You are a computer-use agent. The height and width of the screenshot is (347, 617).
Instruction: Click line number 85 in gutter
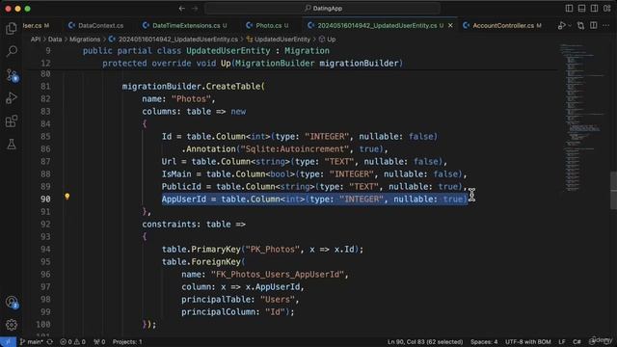coord(45,137)
